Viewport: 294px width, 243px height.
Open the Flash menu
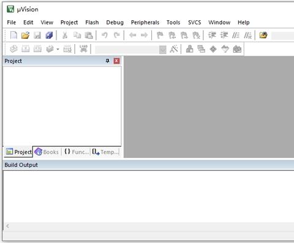point(92,22)
